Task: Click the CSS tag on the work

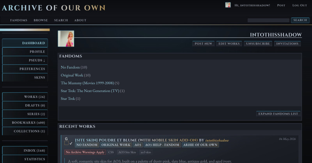Action: pyautogui.click(x=111, y=152)
